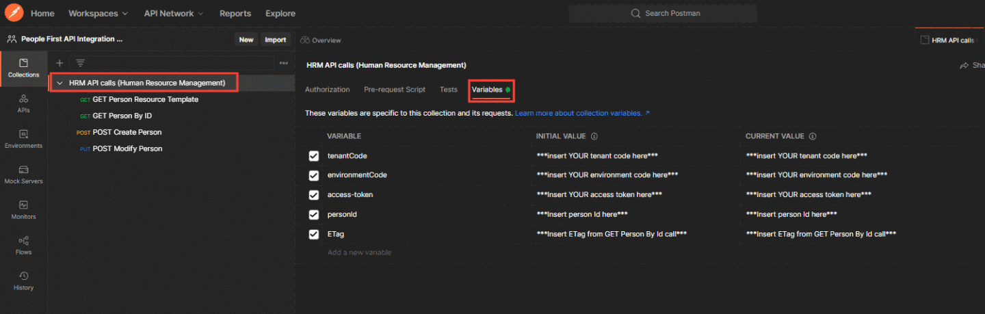The height and width of the screenshot is (314, 985).
Task: Select the HRM API calls tab at right
Action: pyautogui.click(x=949, y=40)
